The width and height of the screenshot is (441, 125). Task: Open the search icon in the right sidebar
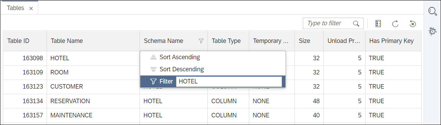432,11
